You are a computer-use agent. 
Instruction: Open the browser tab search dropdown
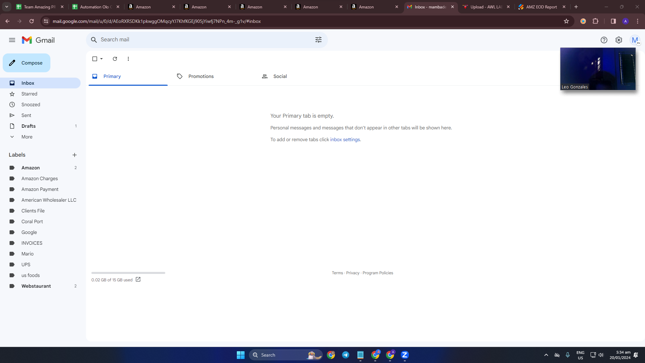tap(7, 7)
